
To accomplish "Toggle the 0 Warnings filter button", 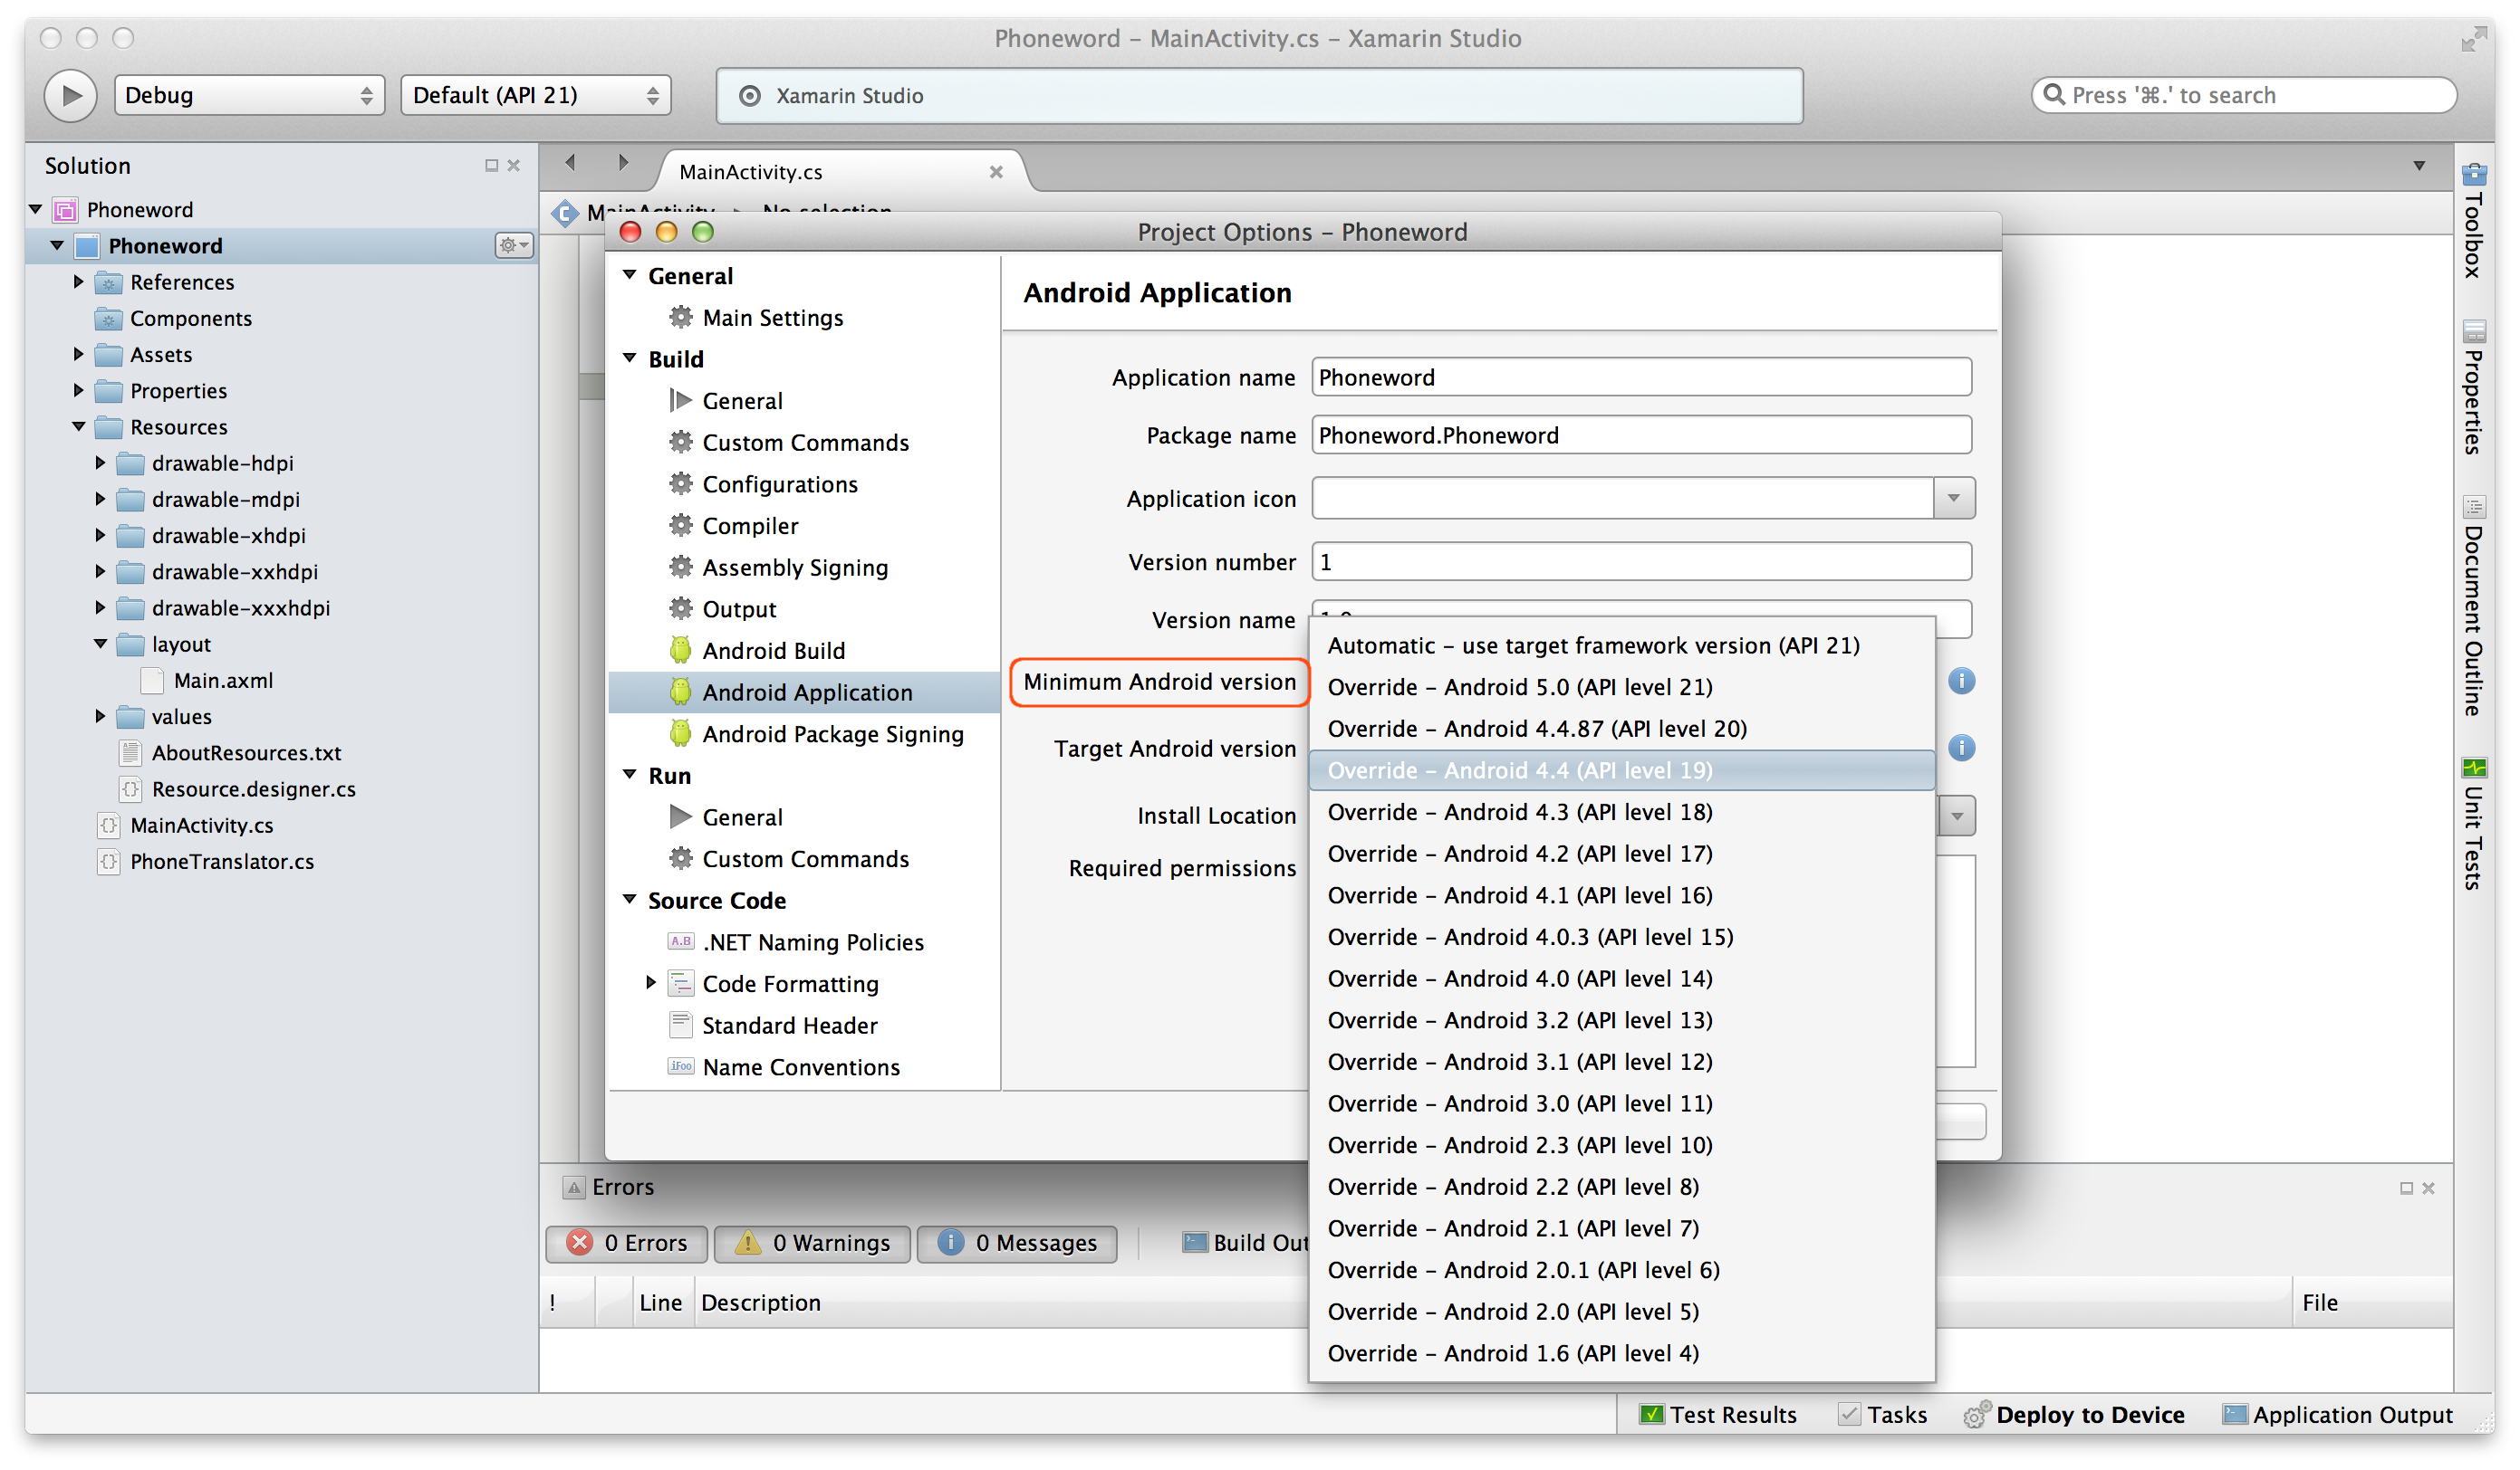I will pyautogui.click(x=812, y=1242).
